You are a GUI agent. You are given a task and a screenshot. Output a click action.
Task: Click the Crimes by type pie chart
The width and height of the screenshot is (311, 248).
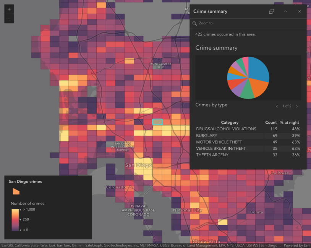(248, 78)
